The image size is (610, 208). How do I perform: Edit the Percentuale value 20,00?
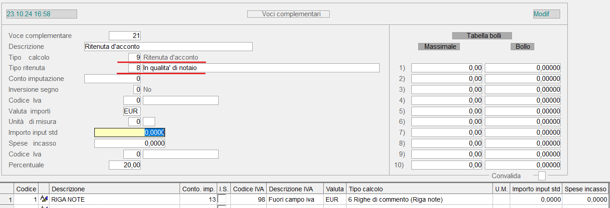coord(125,165)
